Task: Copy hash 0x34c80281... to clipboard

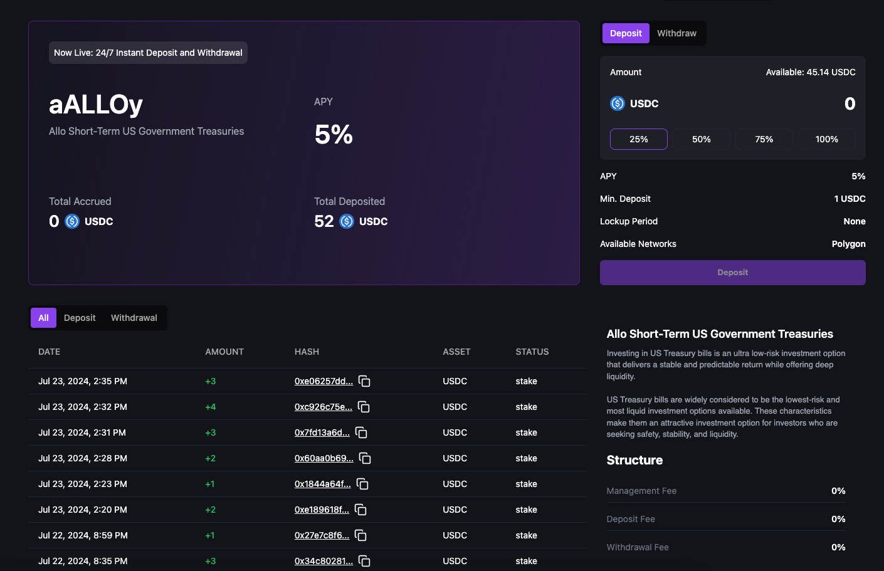Action: (364, 561)
